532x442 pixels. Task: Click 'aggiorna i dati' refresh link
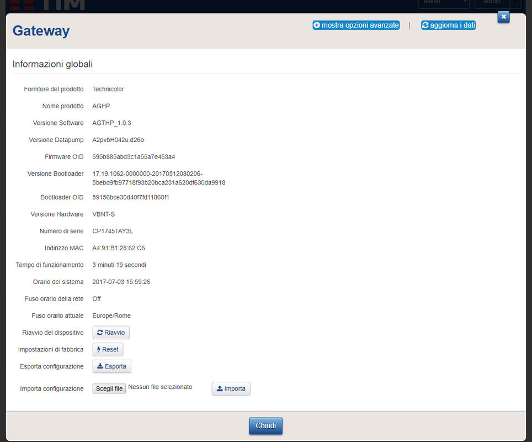click(x=448, y=25)
